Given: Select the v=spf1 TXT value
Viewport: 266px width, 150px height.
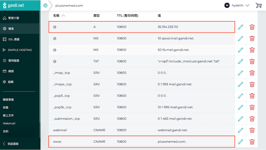Looking at the screenshot, I should [x=189, y=61].
